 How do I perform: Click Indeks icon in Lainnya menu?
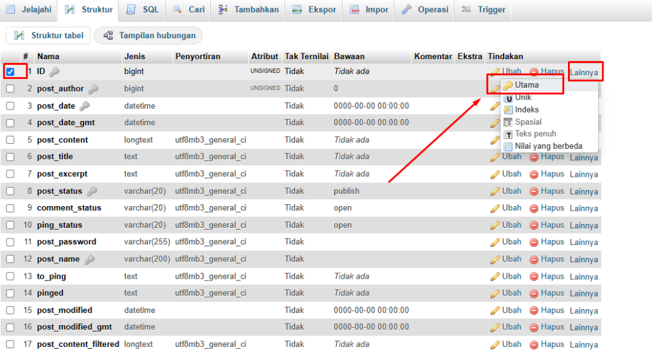click(508, 109)
